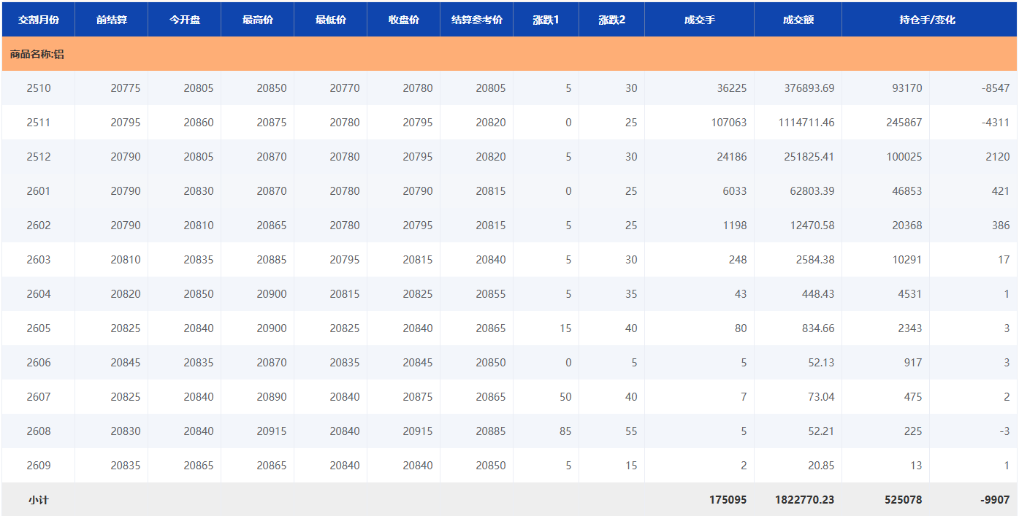Click the 成交手 column header
Image resolution: width=1019 pixels, height=516 pixels.
tap(699, 20)
